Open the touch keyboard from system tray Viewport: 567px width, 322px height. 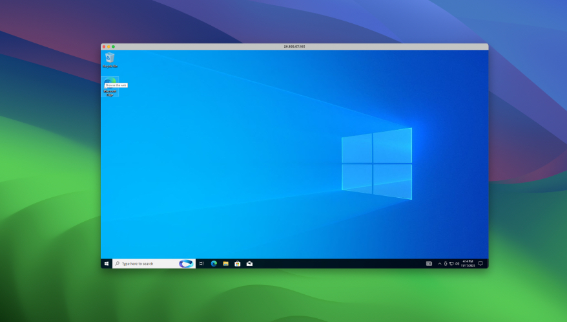coord(429,264)
